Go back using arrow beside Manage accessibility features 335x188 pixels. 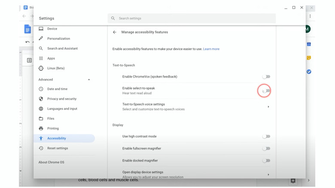coord(115,32)
